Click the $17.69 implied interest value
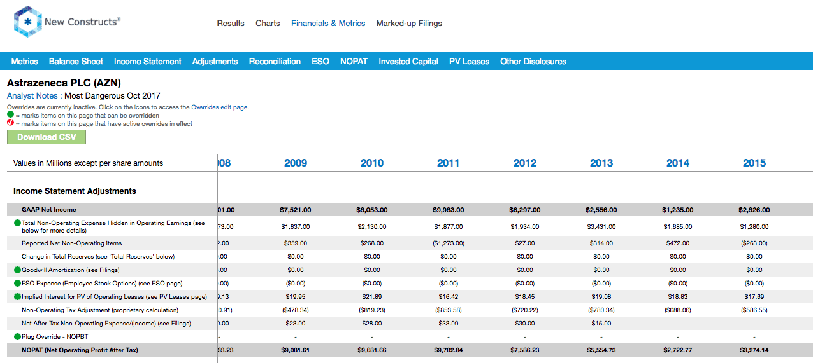This screenshot has width=813, height=363. (754, 297)
